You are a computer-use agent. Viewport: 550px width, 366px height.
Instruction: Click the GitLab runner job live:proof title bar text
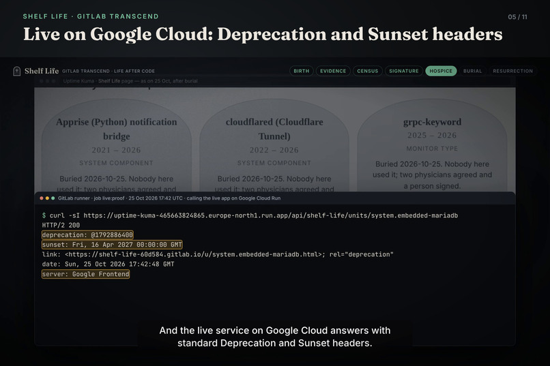point(169,198)
